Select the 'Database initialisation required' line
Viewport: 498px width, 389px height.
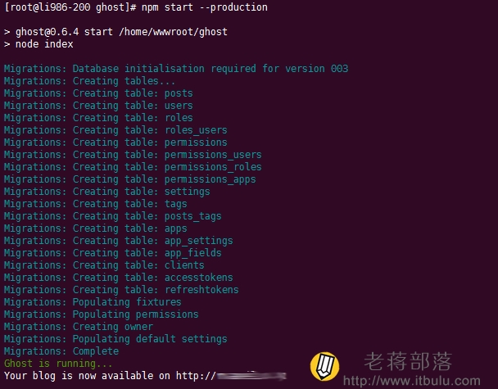click(176, 69)
